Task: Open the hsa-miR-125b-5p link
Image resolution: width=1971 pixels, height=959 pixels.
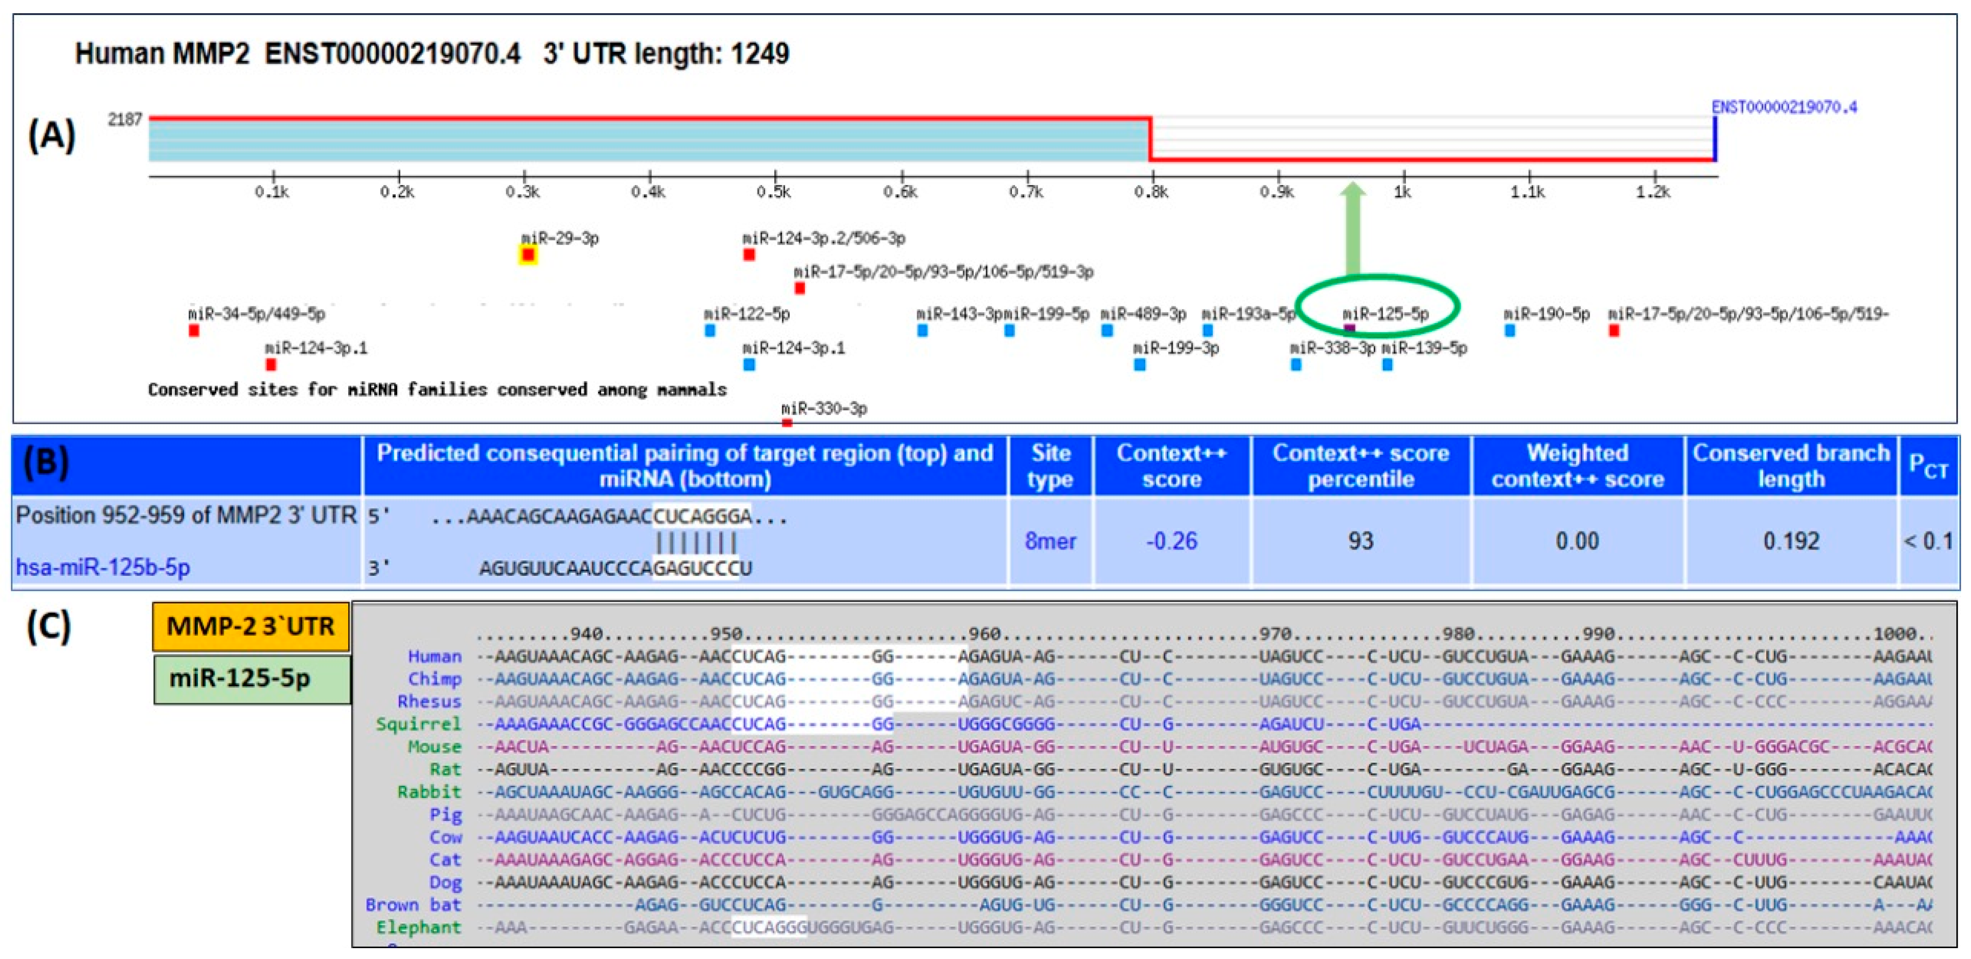Action: coord(103,568)
